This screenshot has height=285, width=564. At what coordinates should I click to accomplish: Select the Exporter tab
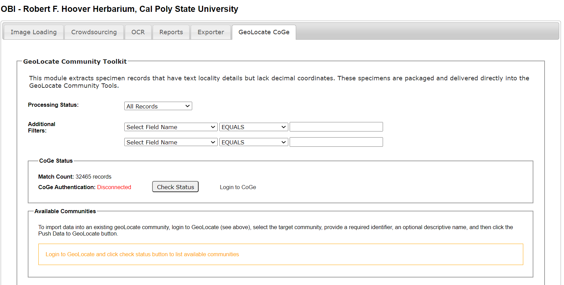(x=211, y=32)
